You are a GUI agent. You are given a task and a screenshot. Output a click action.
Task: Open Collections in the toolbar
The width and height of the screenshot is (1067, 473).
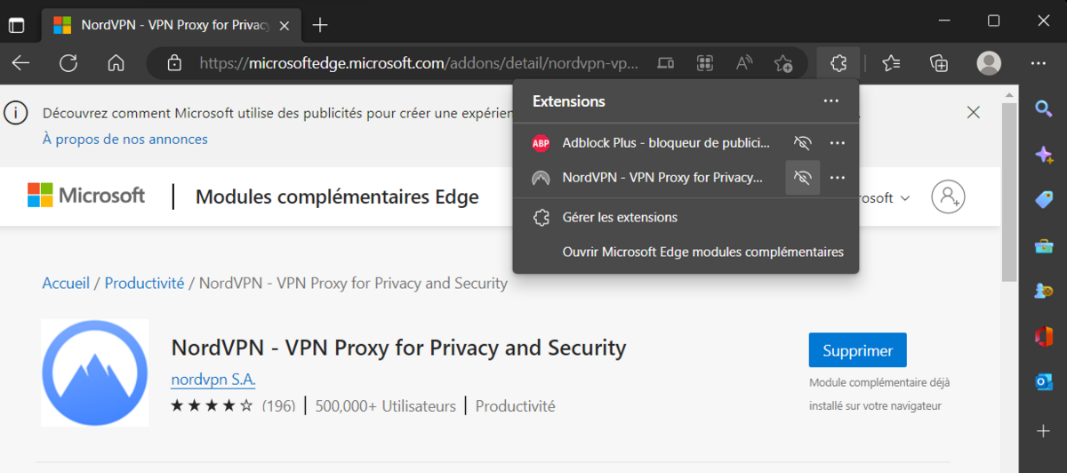(939, 63)
